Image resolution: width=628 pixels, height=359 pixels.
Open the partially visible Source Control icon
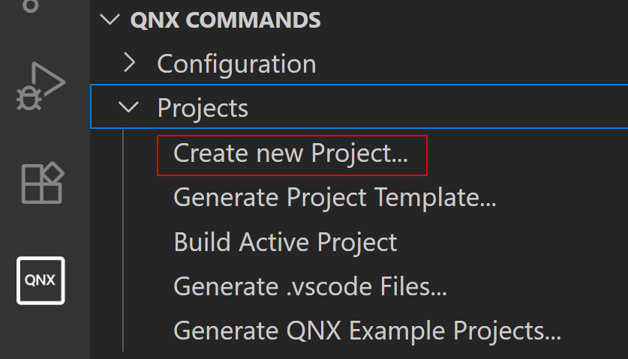pos(31,4)
